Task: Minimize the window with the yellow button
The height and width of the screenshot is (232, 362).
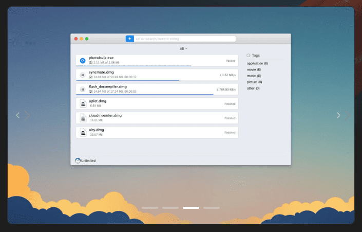Action: coord(81,39)
